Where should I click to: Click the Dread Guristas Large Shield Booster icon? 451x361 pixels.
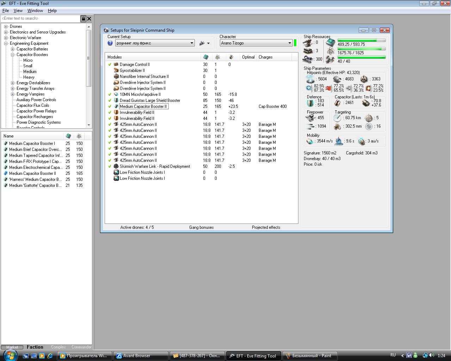click(116, 100)
